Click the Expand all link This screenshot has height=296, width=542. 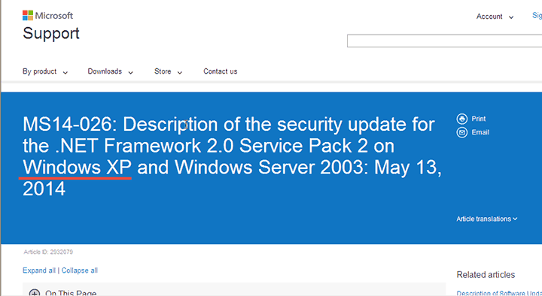39,270
